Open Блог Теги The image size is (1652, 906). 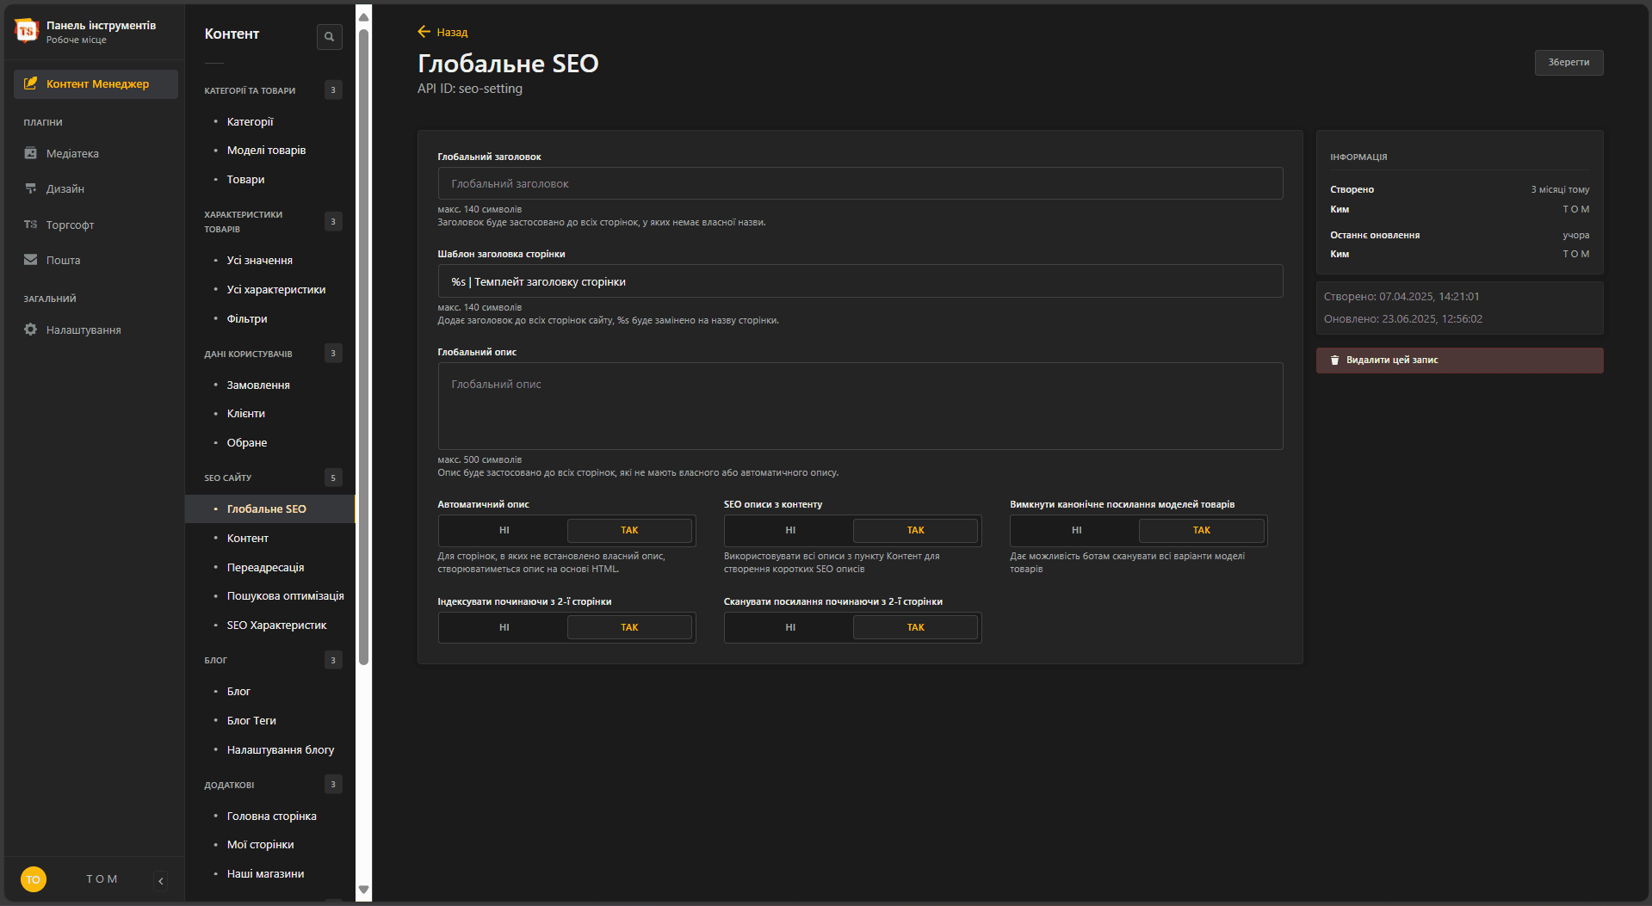click(x=251, y=720)
